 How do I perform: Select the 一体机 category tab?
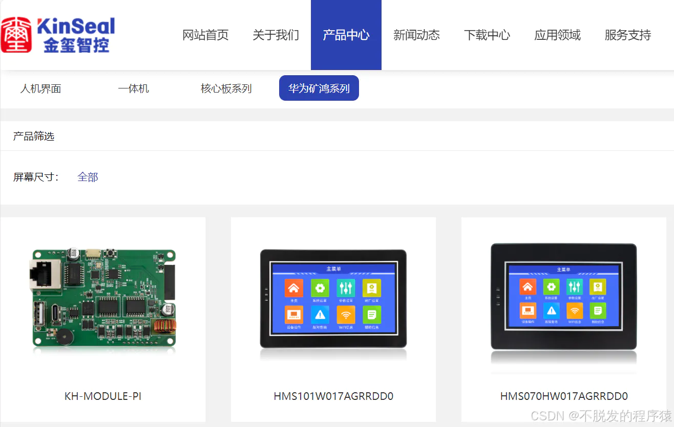[x=133, y=88]
